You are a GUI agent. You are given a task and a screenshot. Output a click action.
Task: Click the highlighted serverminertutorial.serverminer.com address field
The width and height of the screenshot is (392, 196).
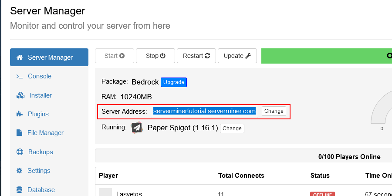pos(205,111)
